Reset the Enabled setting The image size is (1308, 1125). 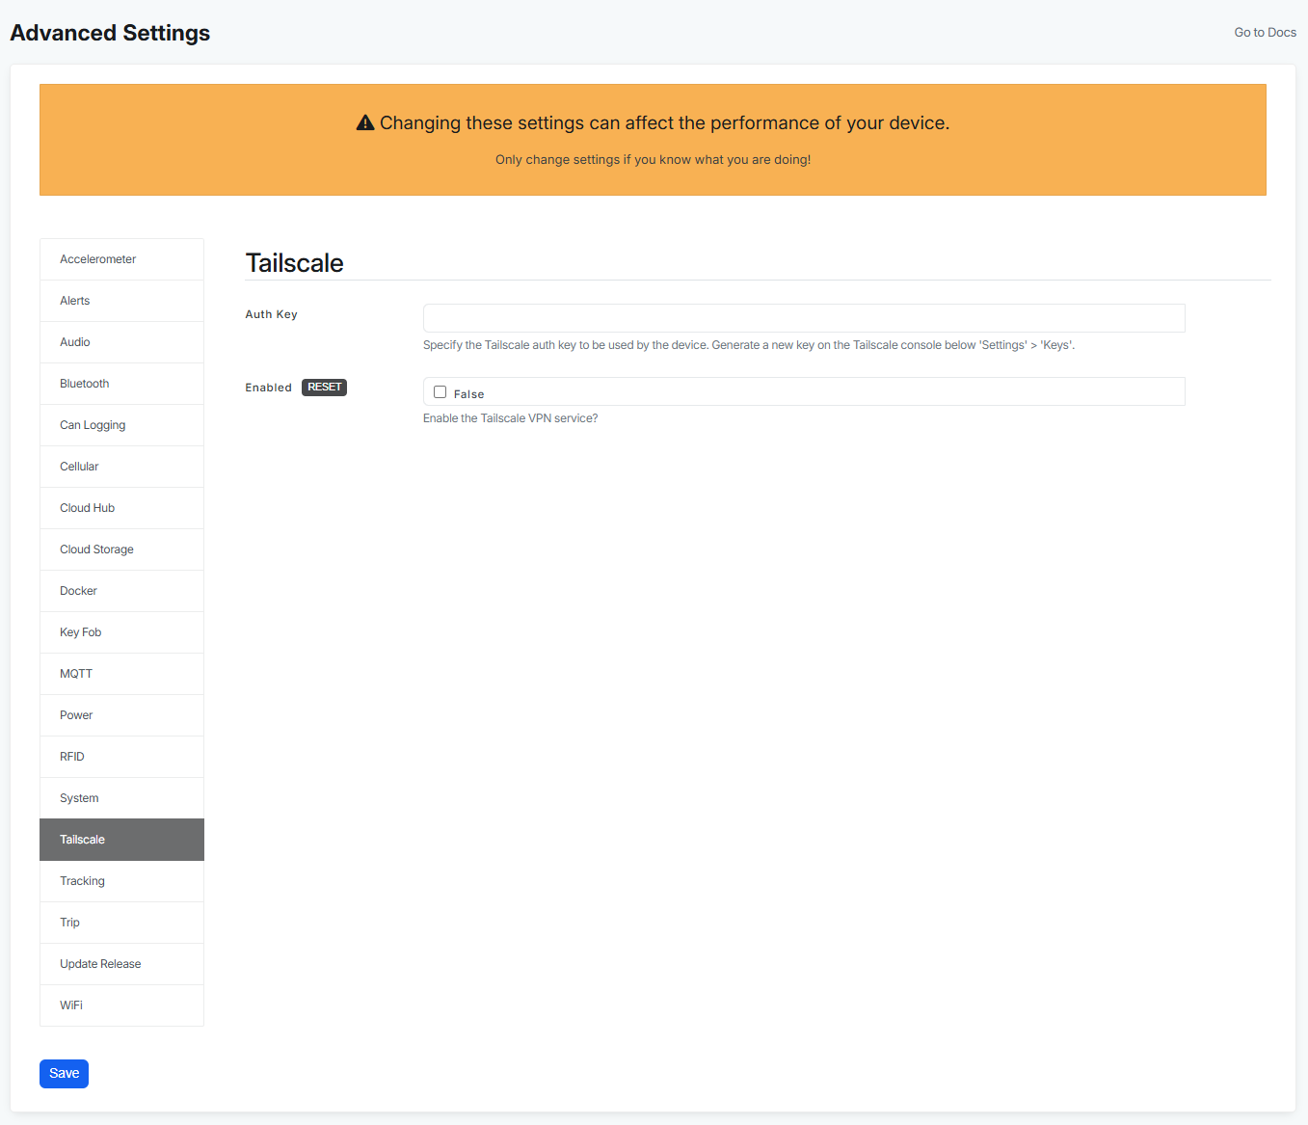point(324,388)
